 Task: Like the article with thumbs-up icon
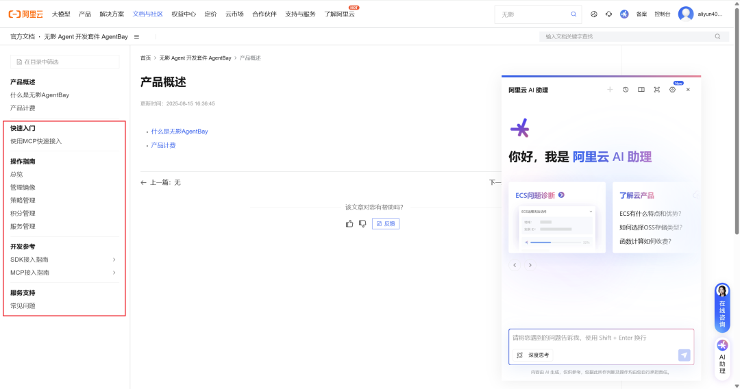pyautogui.click(x=349, y=223)
